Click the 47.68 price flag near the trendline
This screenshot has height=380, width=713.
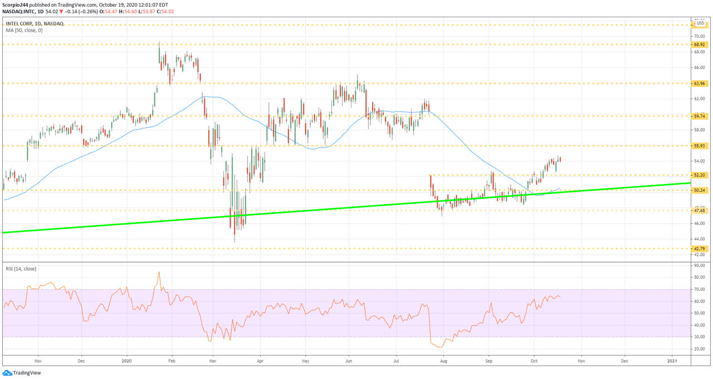pos(699,211)
